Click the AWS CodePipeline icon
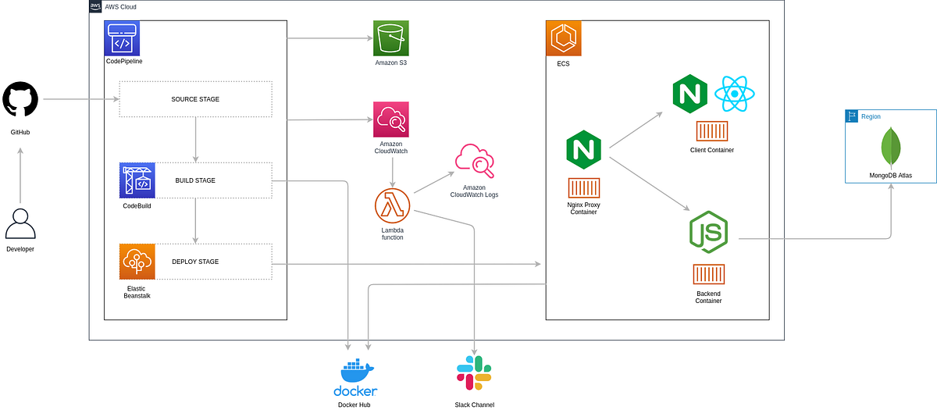Image resolution: width=937 pixels, height=410 pixels. (x=122, y=38)
